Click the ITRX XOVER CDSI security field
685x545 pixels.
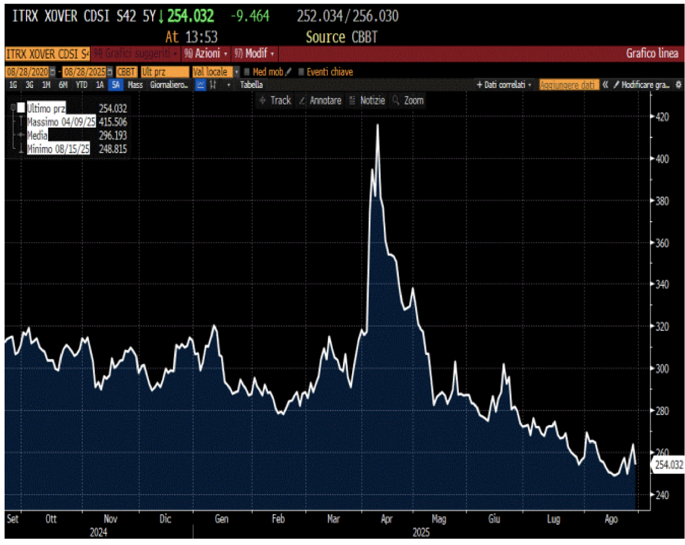(x=47, y=54)
